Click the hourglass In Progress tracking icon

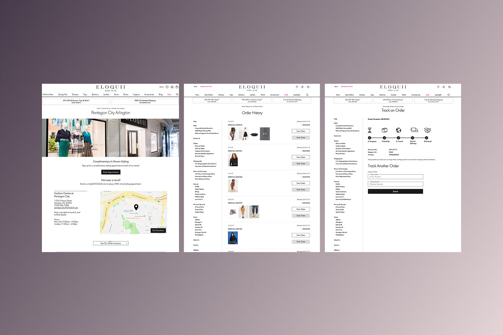tap(369, 130)
